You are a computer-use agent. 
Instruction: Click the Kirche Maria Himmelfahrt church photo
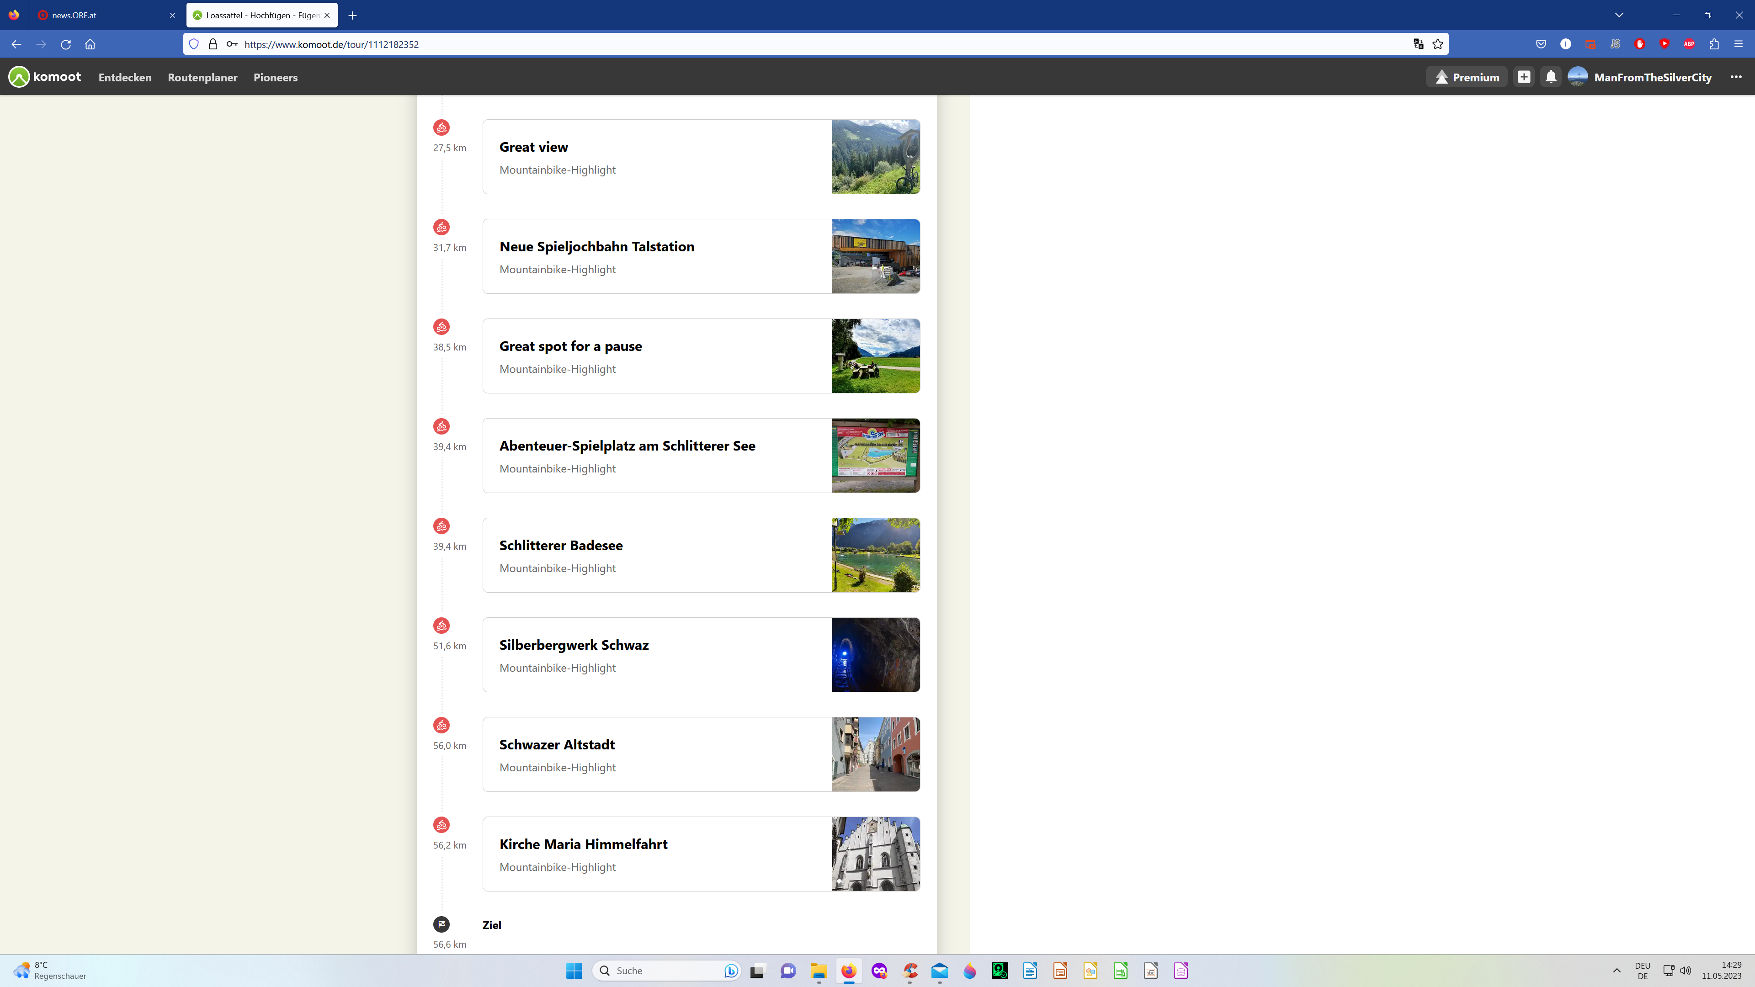tap(876, 854)
